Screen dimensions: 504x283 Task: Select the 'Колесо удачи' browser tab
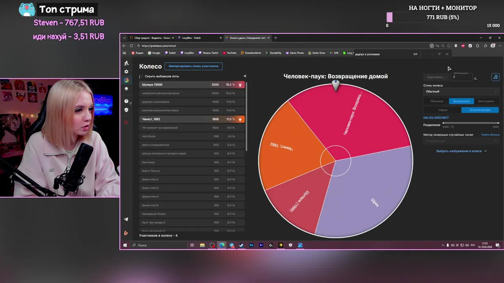point(247,38)
